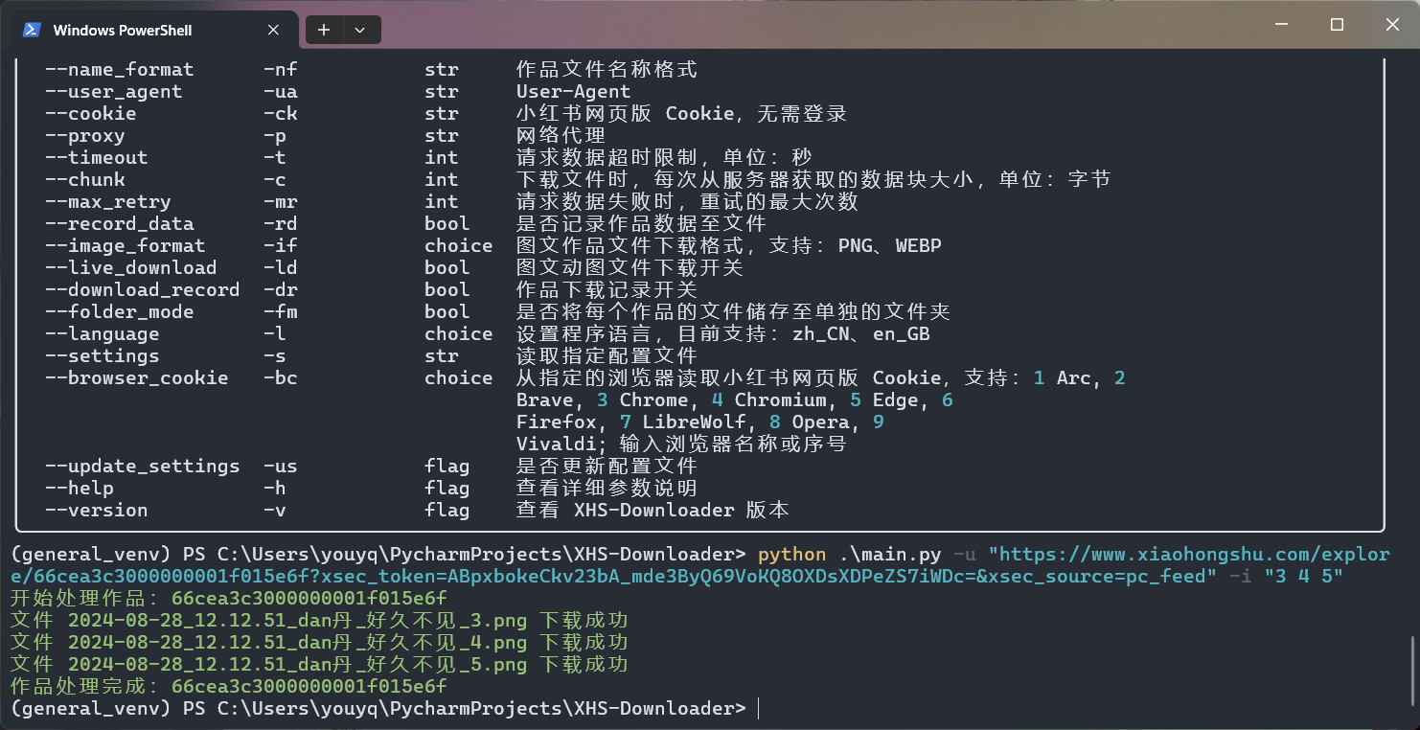This screenshot has height=730, width=1420.
Task: Click the PowerShell icon in the tab
Action: pos(32,30)
